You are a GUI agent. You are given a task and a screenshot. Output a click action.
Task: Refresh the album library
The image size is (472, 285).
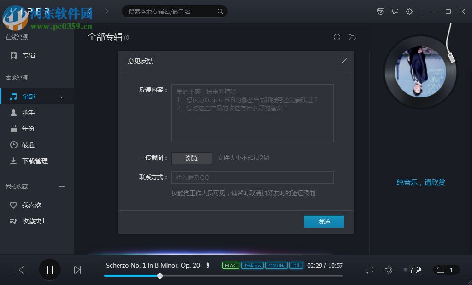point(336,37)
